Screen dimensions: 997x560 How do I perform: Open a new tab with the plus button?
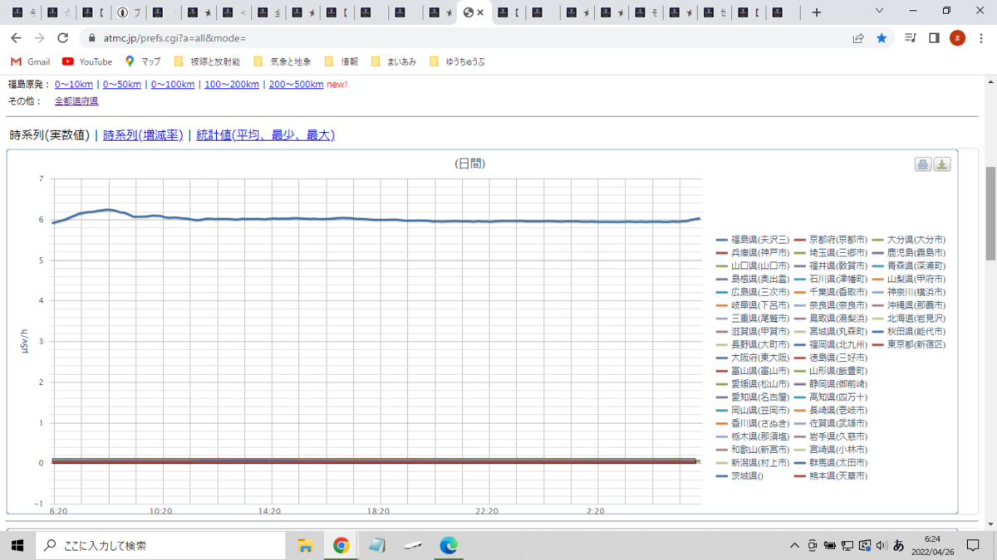coord(817,12)
